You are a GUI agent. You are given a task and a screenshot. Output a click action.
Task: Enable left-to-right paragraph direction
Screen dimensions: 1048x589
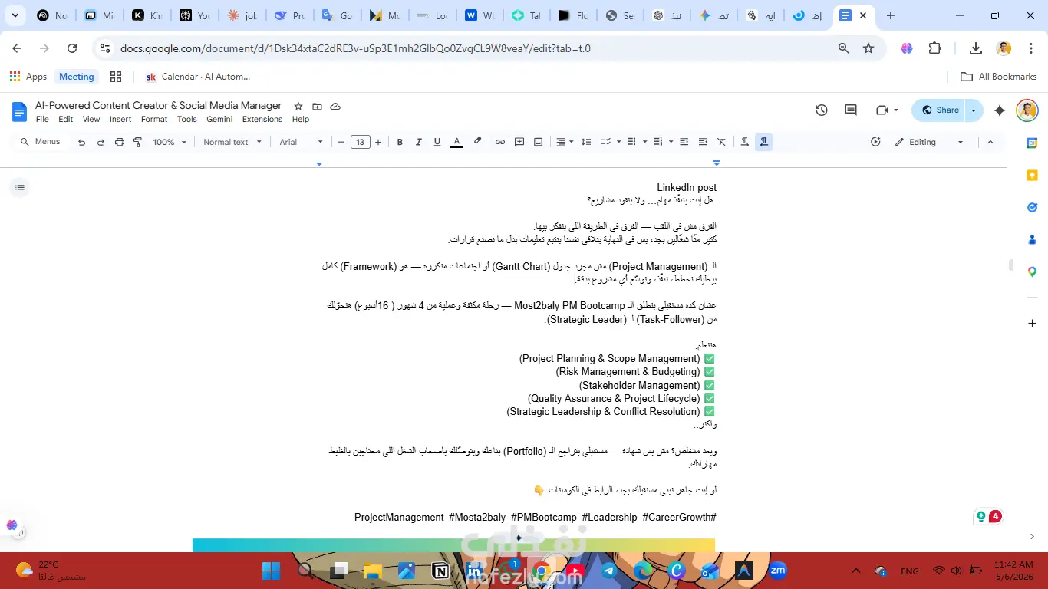744,142
